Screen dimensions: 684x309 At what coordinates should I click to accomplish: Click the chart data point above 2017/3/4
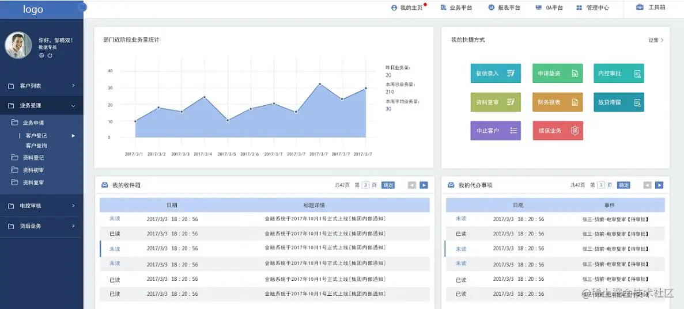coord(205,97)
